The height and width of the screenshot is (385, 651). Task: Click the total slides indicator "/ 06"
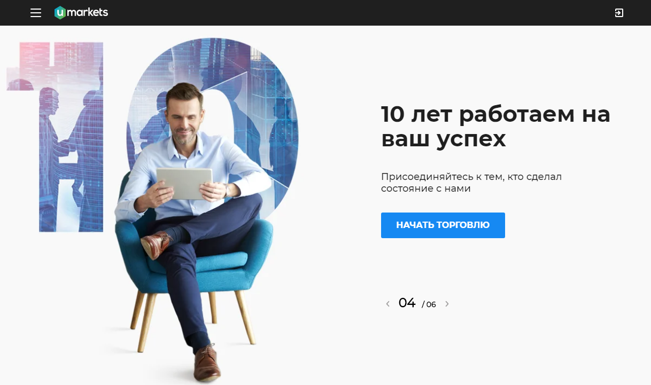pyautogui.click(x=429, y=304)
